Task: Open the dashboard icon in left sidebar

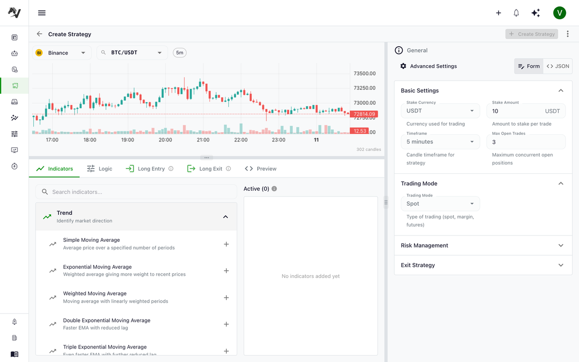Action: coord(14,37)
